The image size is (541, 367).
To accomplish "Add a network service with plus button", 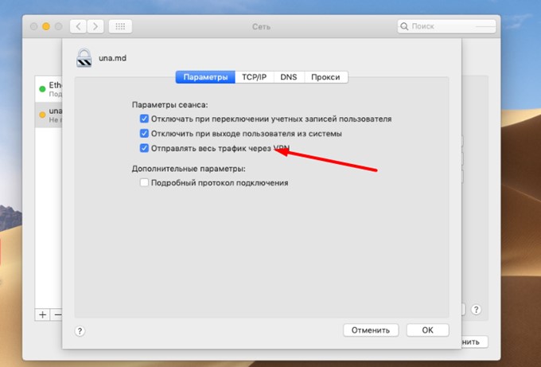I will tap(42, 314).
